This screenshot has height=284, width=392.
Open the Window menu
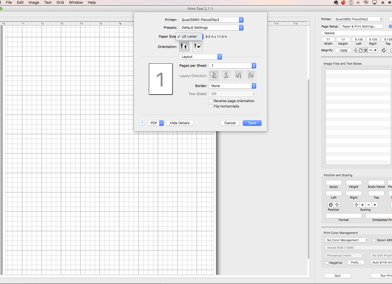(76, 2)
